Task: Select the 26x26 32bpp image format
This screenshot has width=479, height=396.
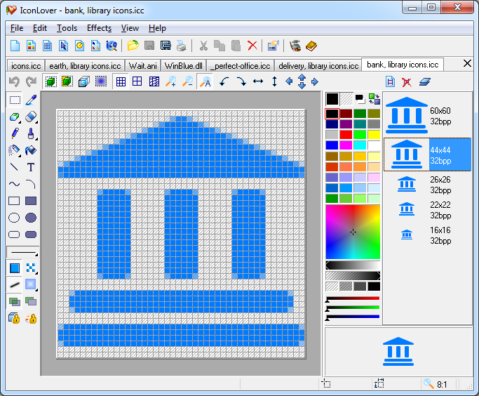Action: coord(427,185)
